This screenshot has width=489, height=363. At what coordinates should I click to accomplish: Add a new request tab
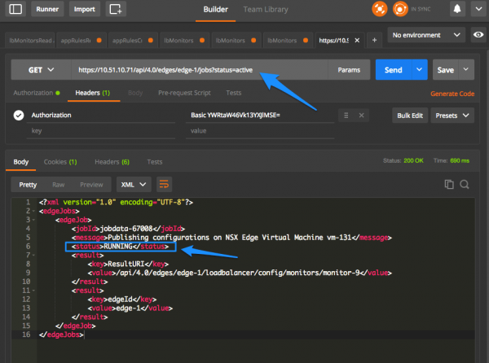(374, 40)
